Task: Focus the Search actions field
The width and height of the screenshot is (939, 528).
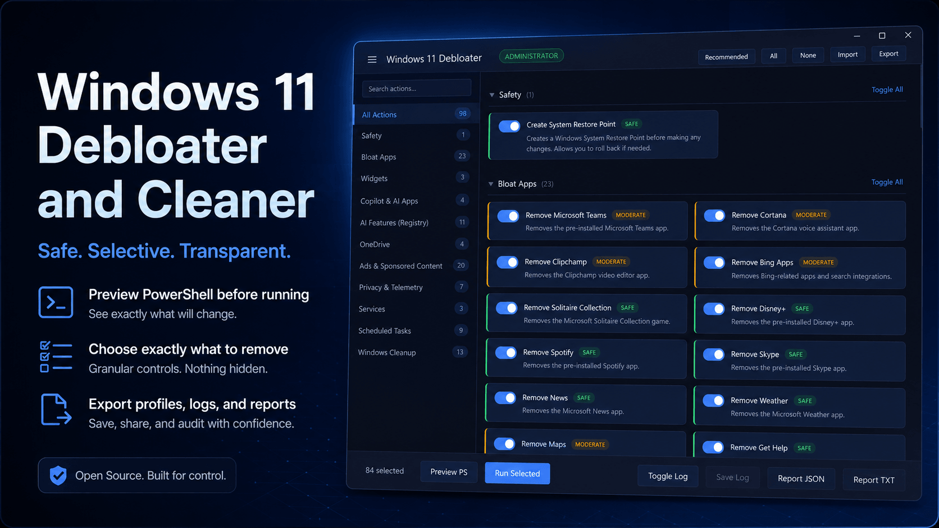Action: (416, 89)
